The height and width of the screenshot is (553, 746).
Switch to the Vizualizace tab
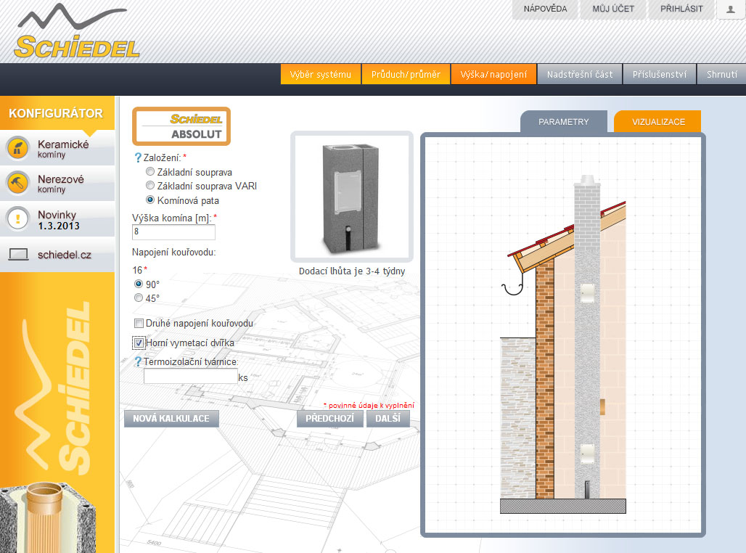click(x=657, y=122)
